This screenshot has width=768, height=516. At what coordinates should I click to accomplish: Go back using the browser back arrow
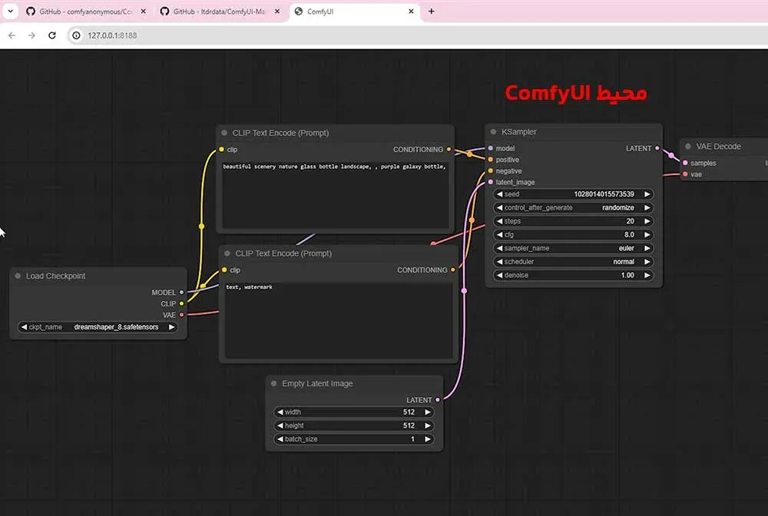point(12,35)
